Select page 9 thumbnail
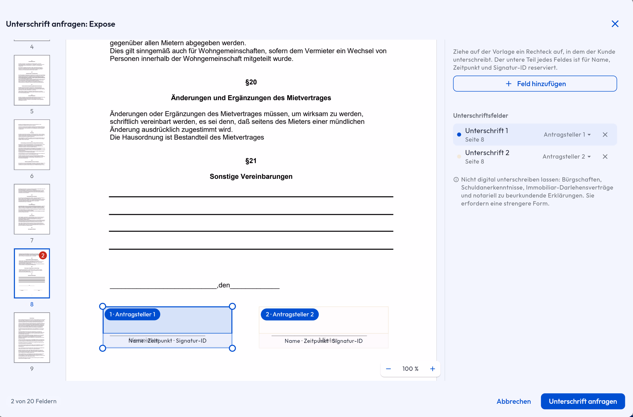The height and width of the screenshot is (417, 633). point(32,337)
